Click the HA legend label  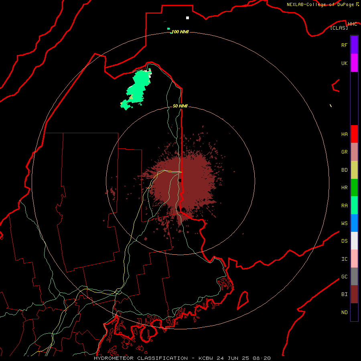point(344,134)
